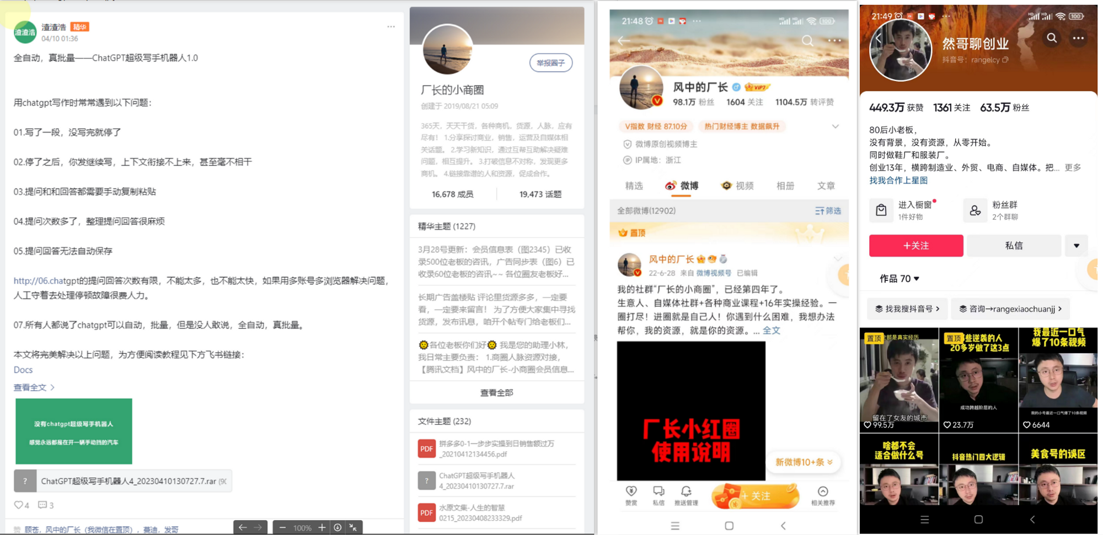Open 咨询→rangexiaochuanjj chip
The height and width of the screenshot is (535, 1103).
click(1010, 309)
